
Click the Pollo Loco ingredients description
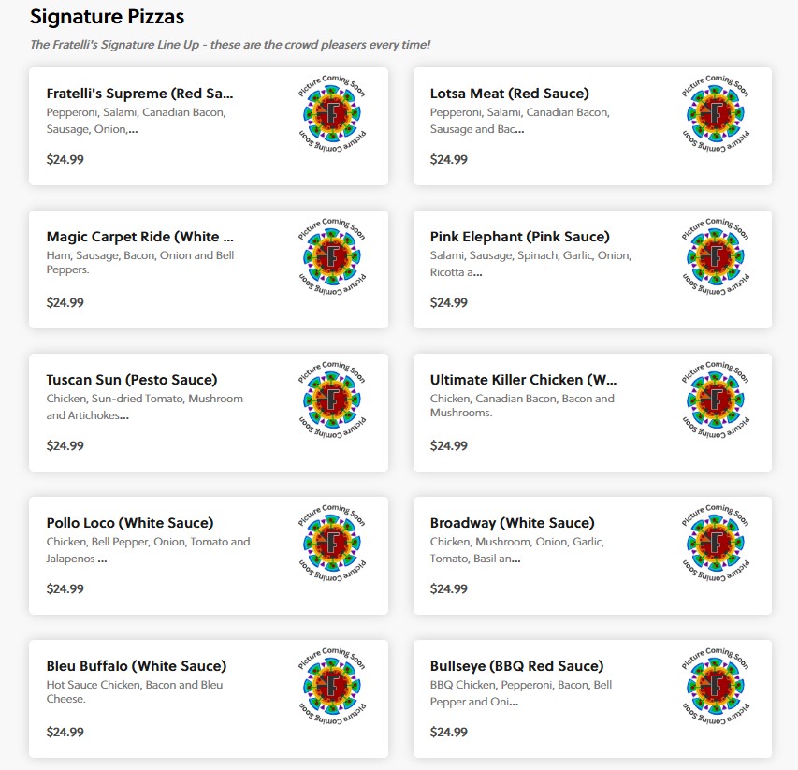pyautogui.click(x=148, y=550)
